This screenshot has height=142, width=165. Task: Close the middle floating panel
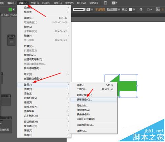tap(9, 96)
